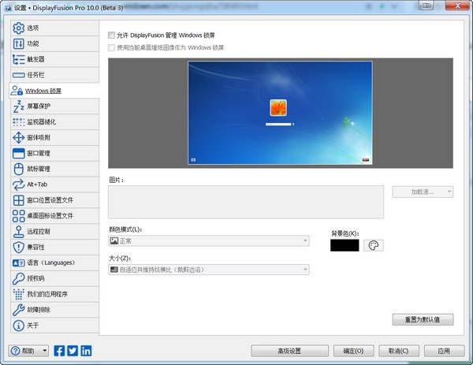Viewport: 473px width, 365px height.
Task: Click the 故障排除 wrench icon
Action: point(18,310)
